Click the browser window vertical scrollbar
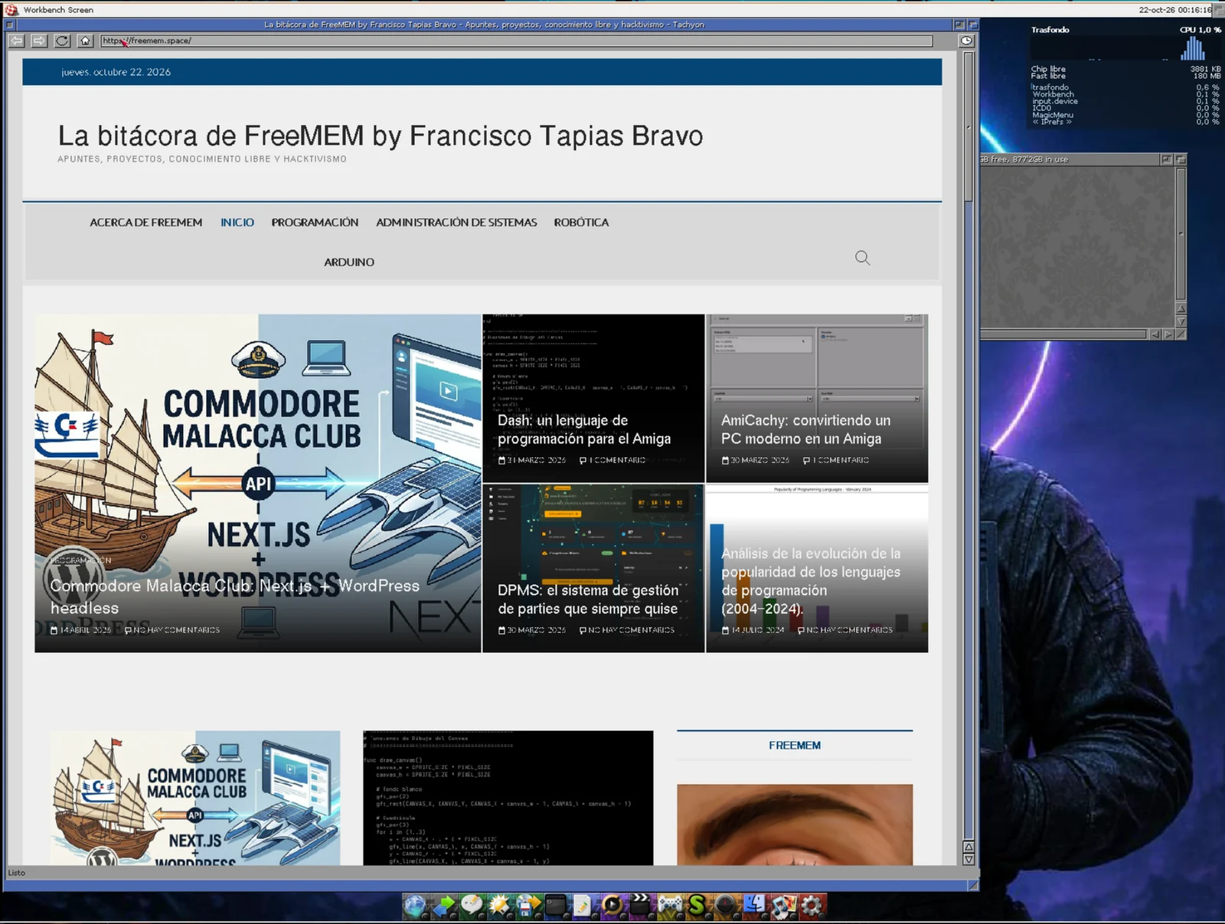The height and width of the screenshot is (924, 1225). tap(969, 444)
